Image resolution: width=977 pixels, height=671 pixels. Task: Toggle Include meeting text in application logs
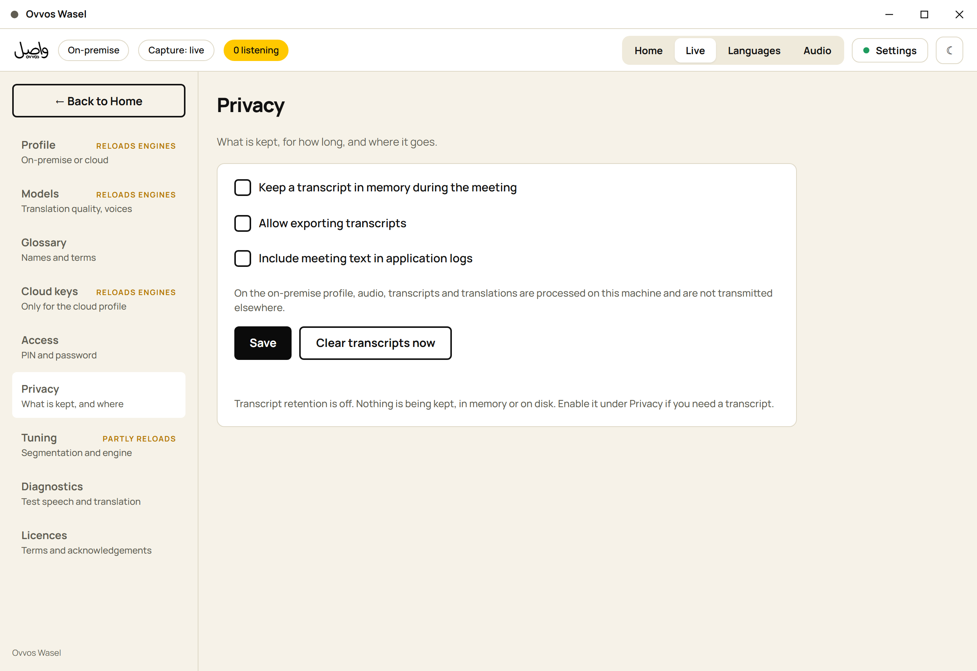(x=242, y=258)
